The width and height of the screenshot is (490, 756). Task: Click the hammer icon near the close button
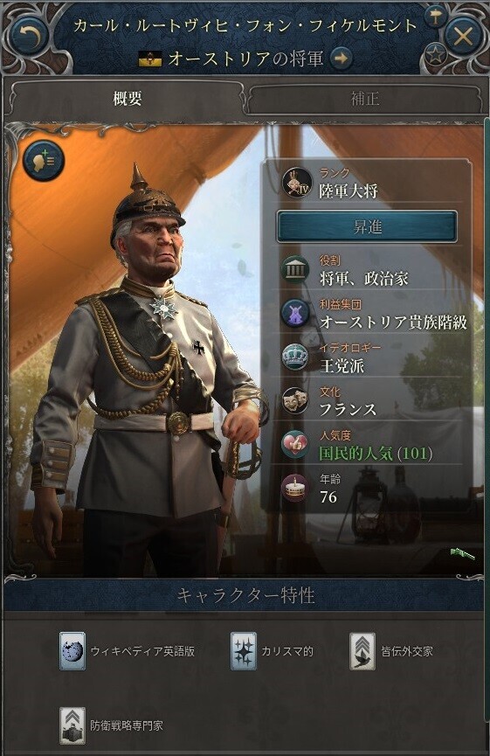[x=435, y=17]
